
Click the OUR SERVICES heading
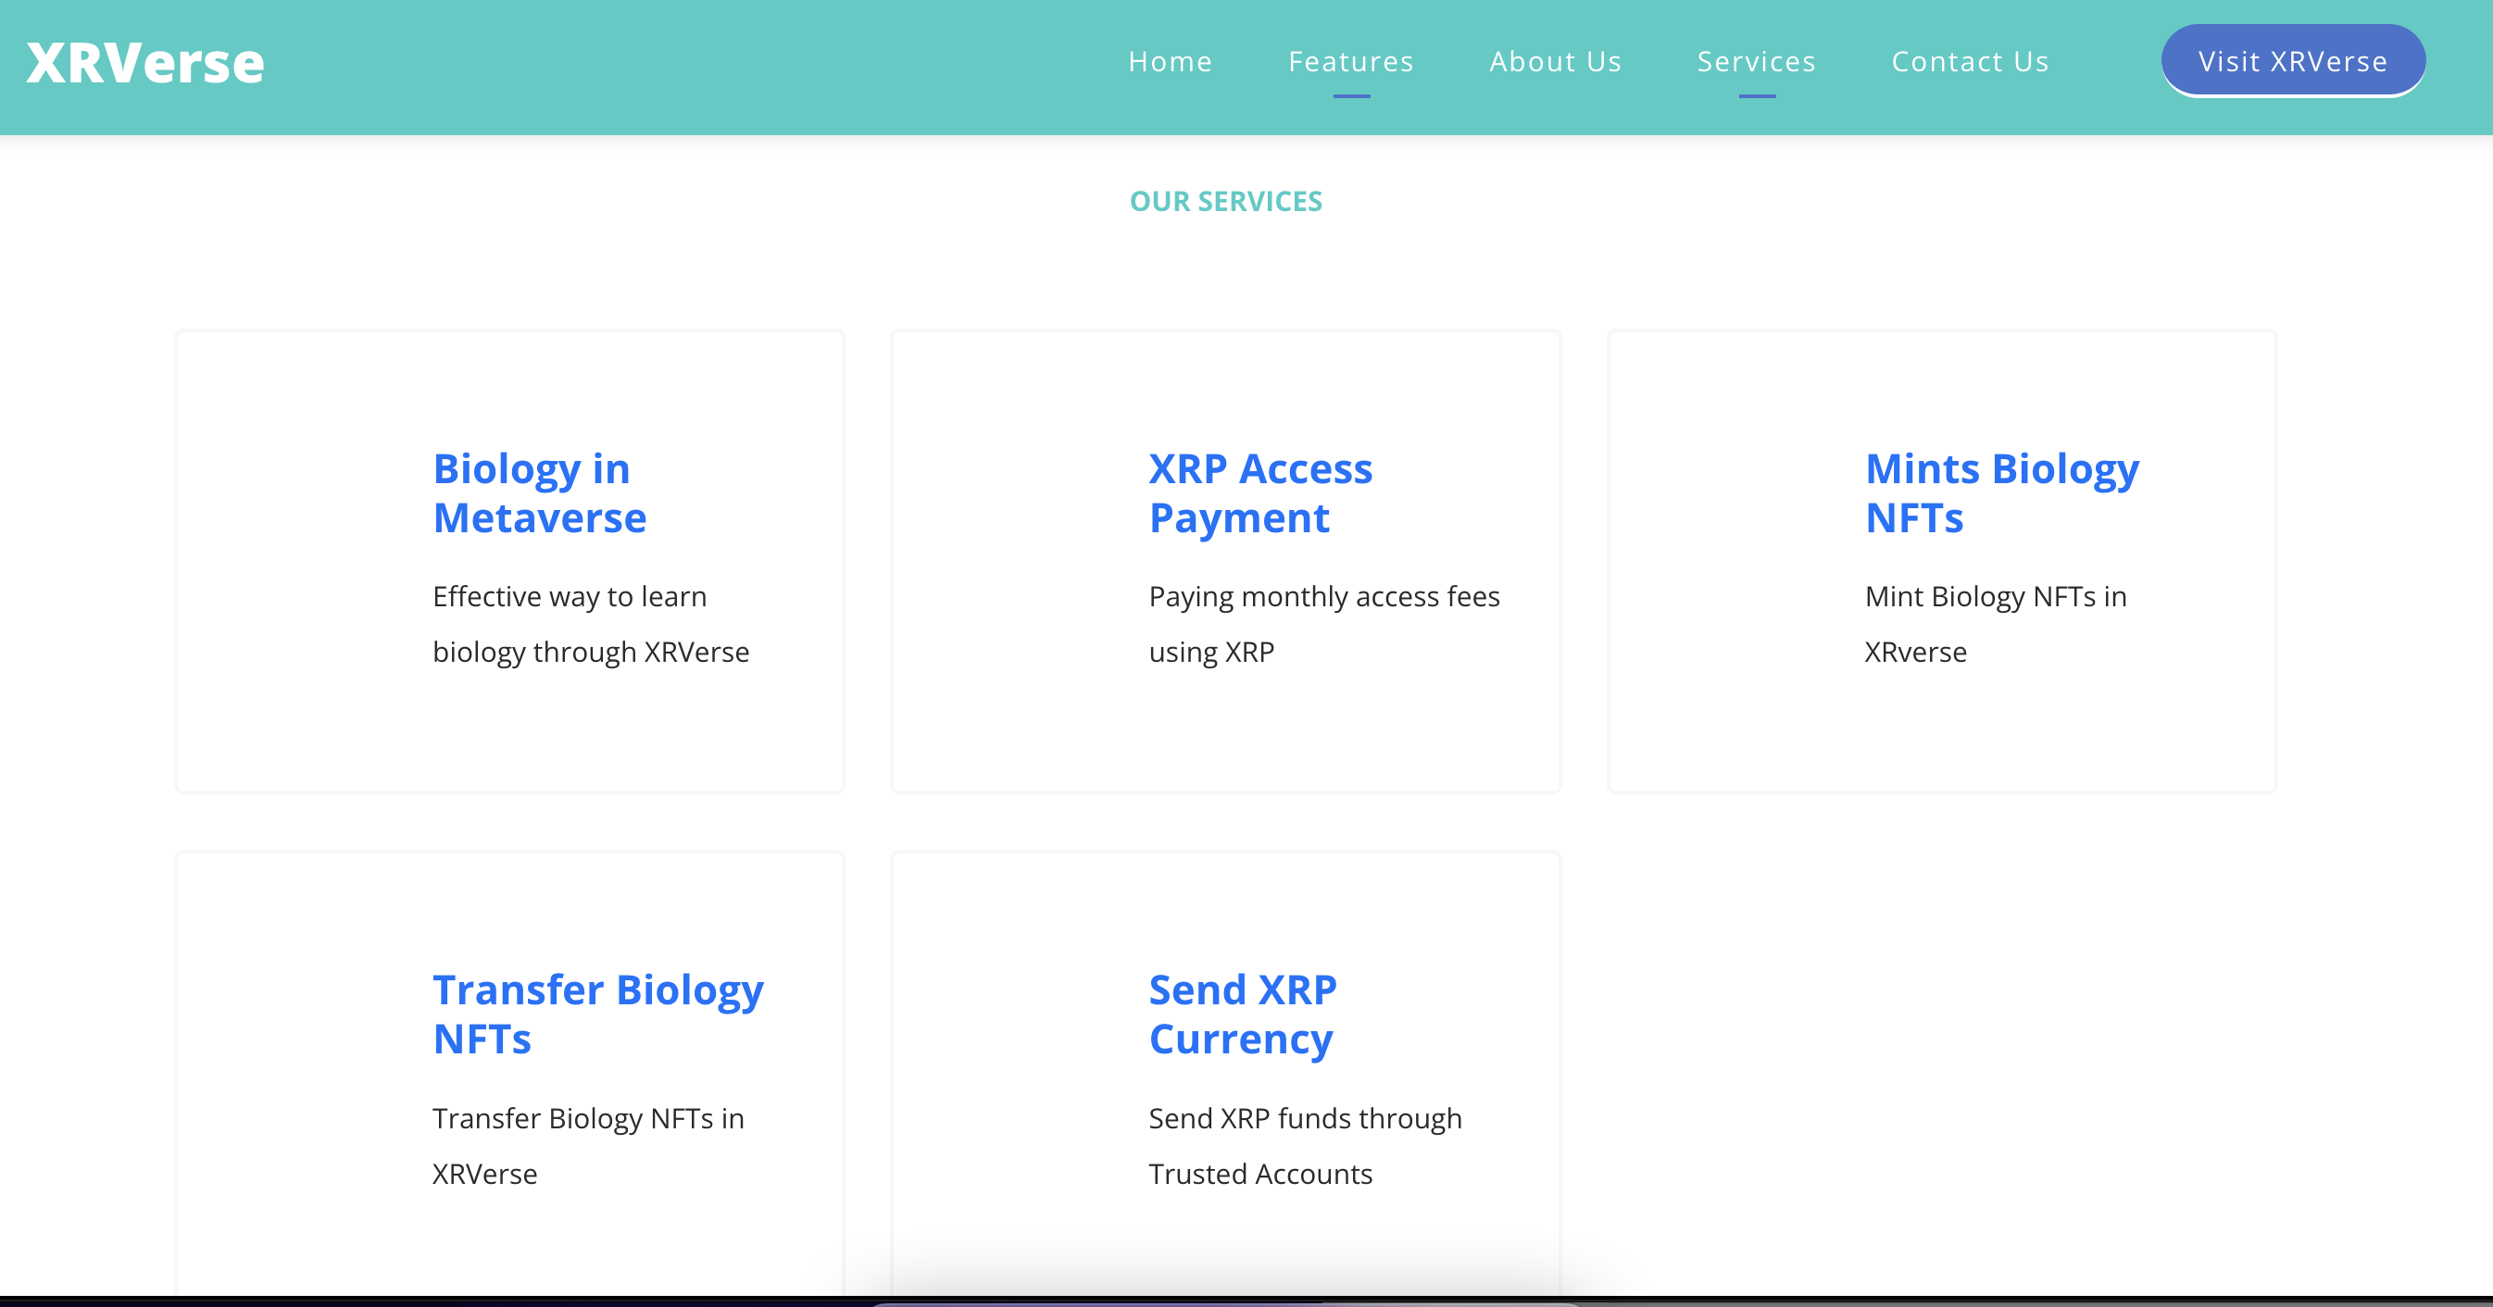[1225, 201]
